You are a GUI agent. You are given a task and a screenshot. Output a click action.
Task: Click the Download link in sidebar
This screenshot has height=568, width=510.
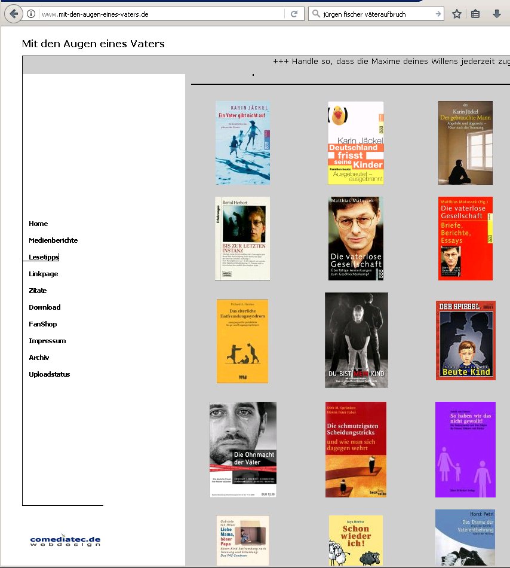(45, 307)
